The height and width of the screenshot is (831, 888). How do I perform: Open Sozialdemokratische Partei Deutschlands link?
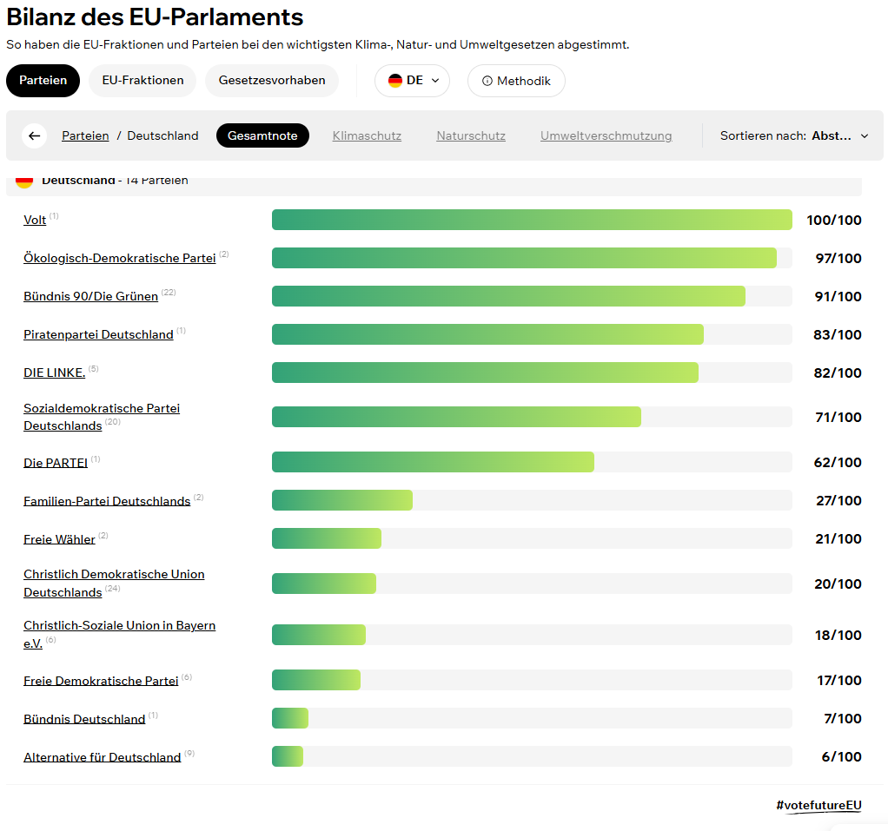click(102, 417)
